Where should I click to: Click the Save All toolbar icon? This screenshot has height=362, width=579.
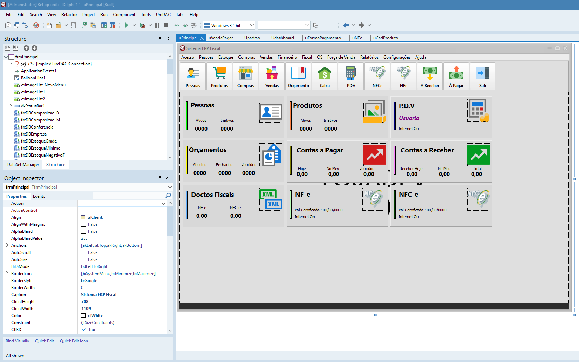point(85,25)
